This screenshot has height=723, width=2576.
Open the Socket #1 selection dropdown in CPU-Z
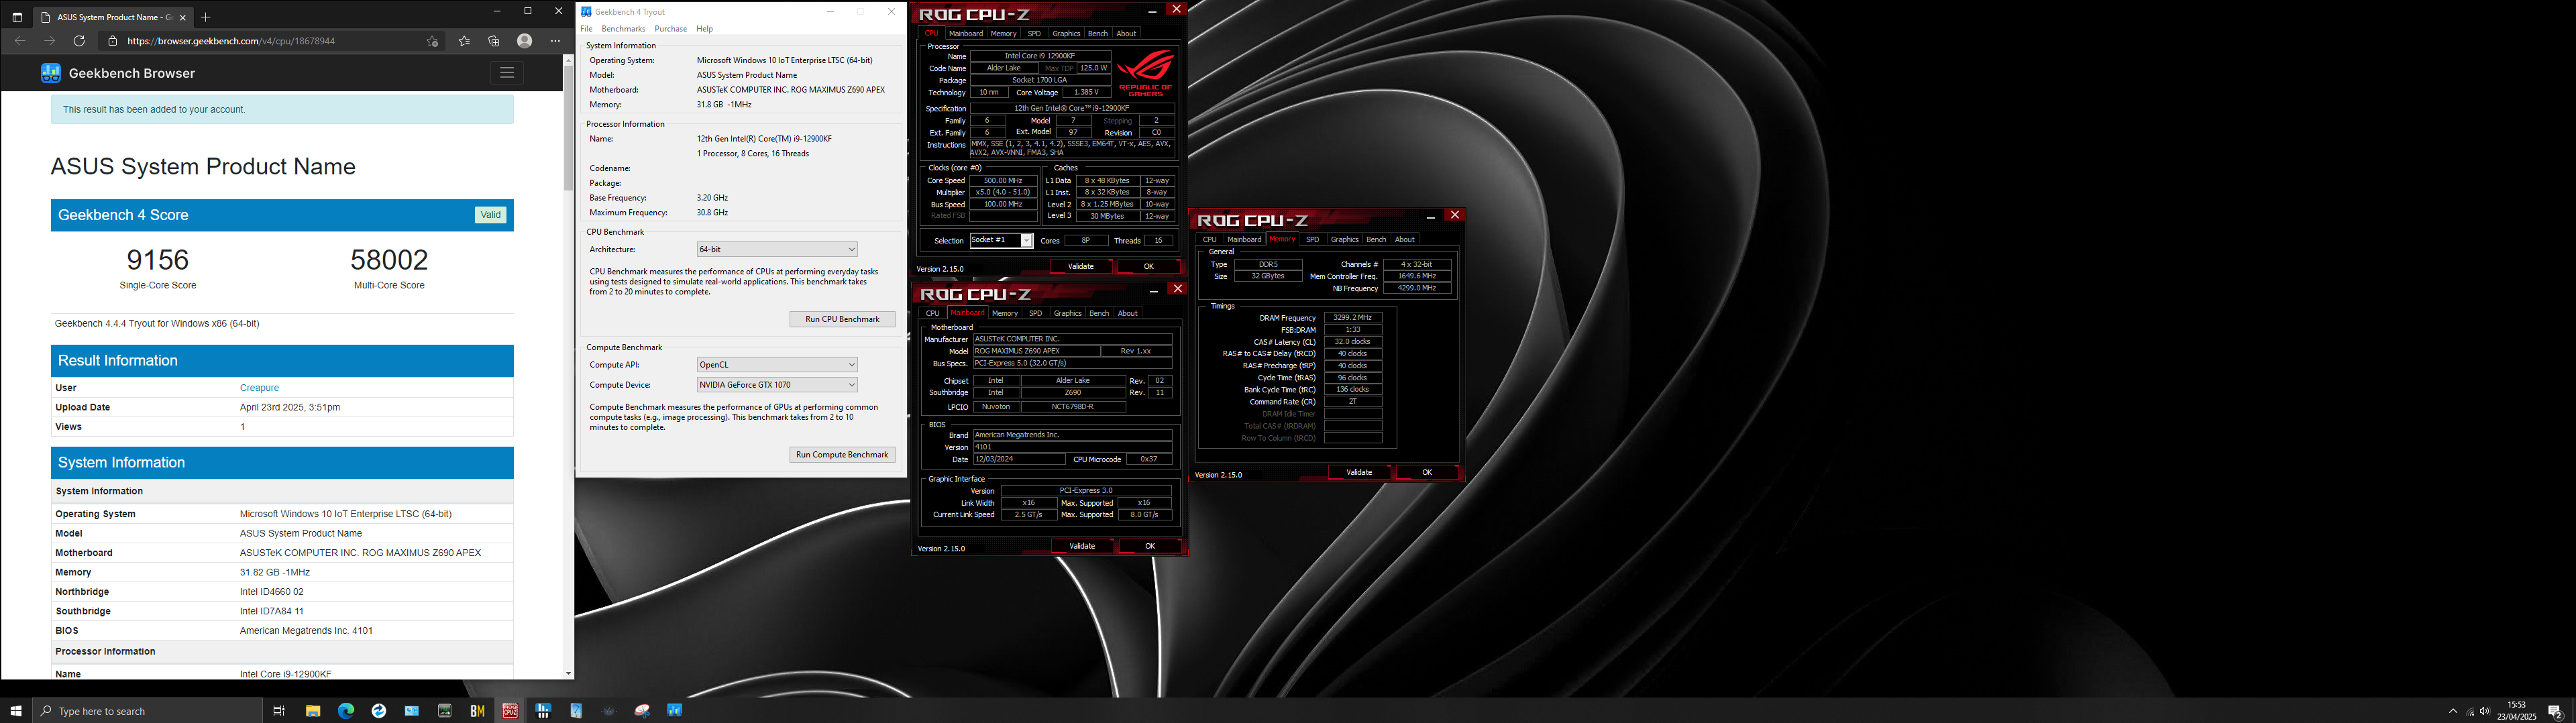(1001, 240)
